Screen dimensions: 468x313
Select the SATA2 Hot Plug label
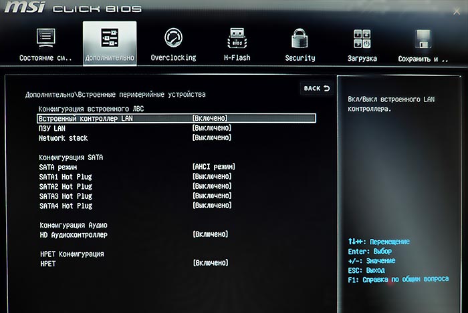[x=66, y=187]
